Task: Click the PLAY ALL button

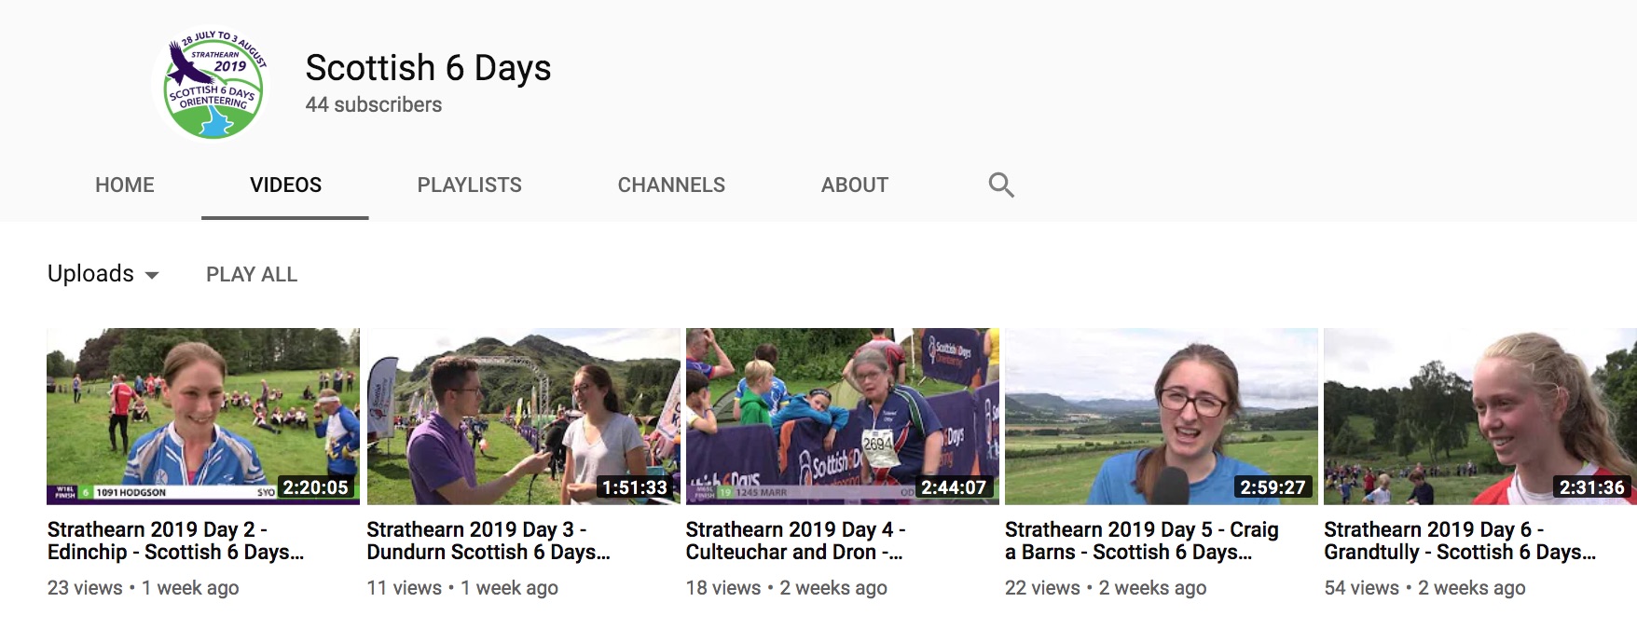Action: tap(252, 274)
